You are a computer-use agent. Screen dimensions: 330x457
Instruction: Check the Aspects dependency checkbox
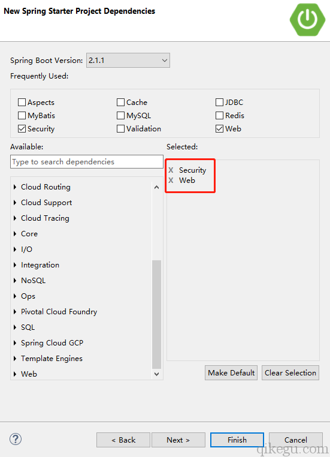(x=22, y=103)
